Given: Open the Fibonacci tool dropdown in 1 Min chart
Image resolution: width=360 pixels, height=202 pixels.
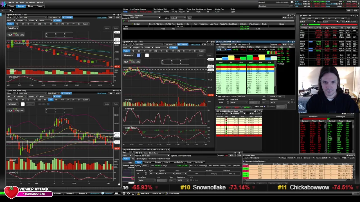Looking at the screenshot, I should coord(129,55).
